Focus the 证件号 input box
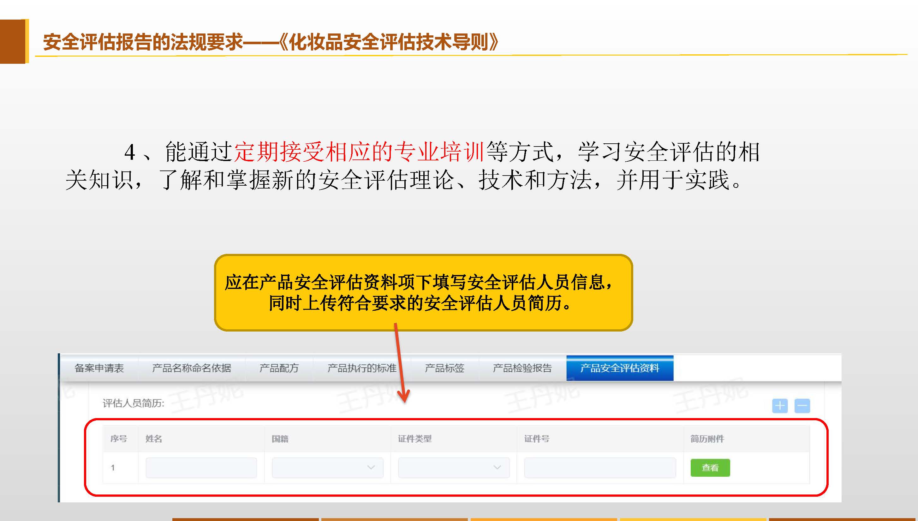 [600, 468]
